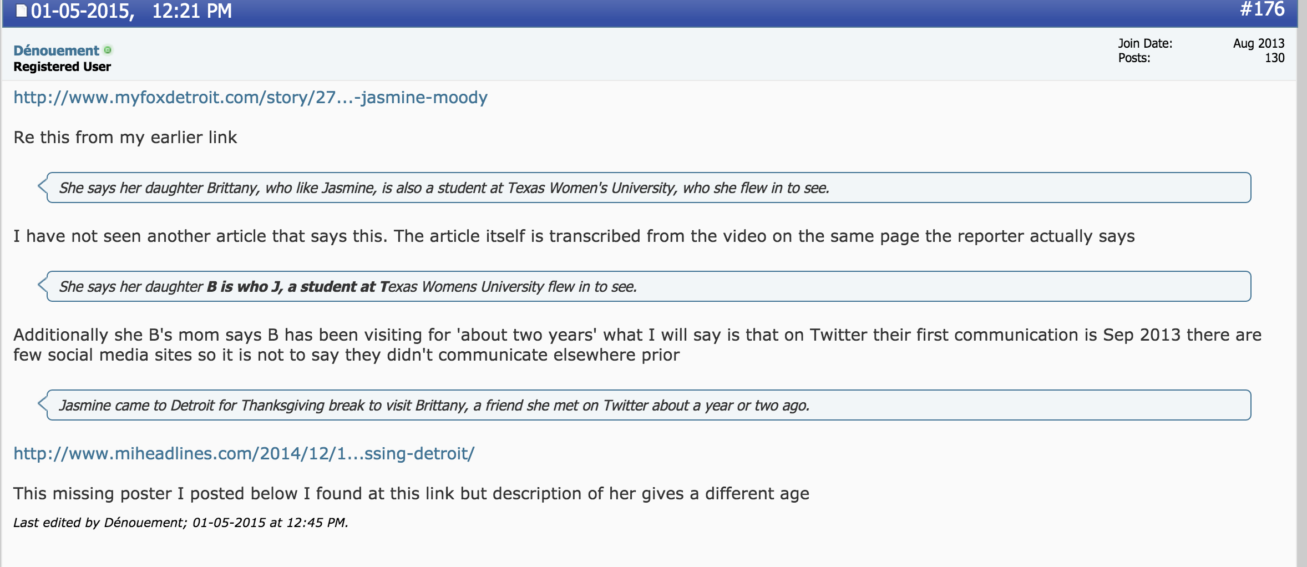Open Dénouement's user profile
This screenshot has width=1307, height=567.
pos(56,50)
